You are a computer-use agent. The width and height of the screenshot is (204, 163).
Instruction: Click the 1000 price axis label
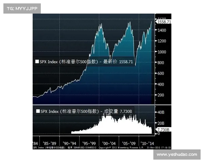coord(162,52)
